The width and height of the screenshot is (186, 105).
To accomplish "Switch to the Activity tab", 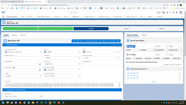I will coord(144,35).
